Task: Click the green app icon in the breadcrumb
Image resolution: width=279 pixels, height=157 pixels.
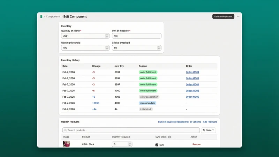Action: (x=41, y=16)
